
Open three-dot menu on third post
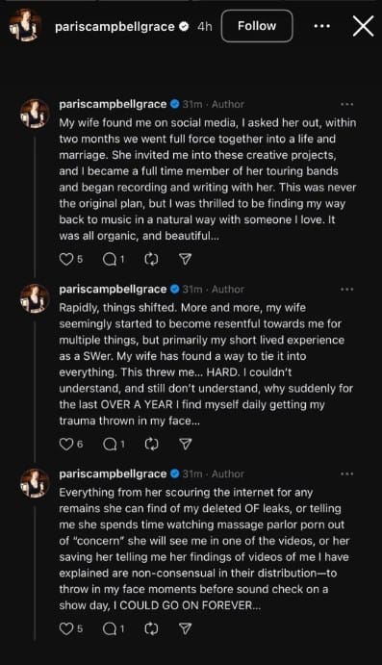pyautogui.click(x=346, y=474)
